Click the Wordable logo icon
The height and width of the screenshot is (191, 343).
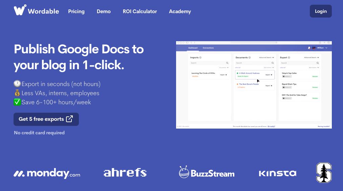(x=20, y=10)
